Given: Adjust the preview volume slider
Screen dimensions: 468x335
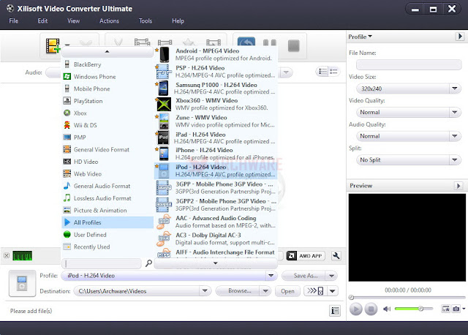Looking at the screenshot, I should tap(413, 309).
